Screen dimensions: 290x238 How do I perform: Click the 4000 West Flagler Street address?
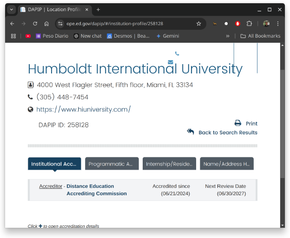(x=115, y=85)
